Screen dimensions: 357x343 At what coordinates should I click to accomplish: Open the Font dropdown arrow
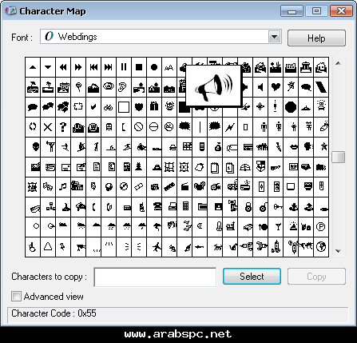coord(274,37)
